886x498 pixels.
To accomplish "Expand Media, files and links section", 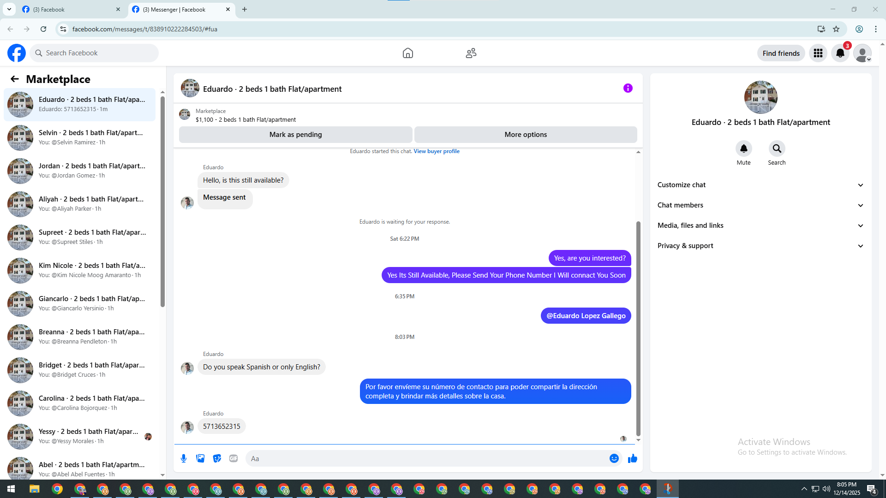I will 760,225.
